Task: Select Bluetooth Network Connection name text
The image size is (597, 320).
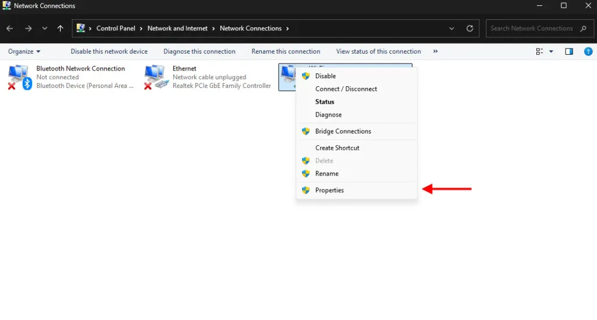Action: click(x=80, y=69)
